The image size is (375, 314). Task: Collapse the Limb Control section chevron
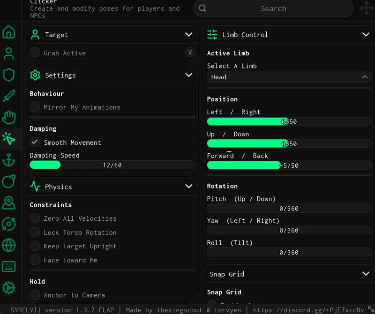click(x=366, y=35)
